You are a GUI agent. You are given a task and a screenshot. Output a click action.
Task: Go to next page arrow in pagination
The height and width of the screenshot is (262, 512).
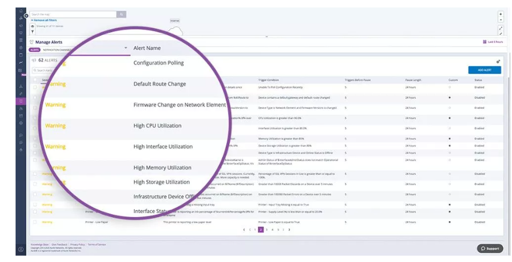pos(283,230)
